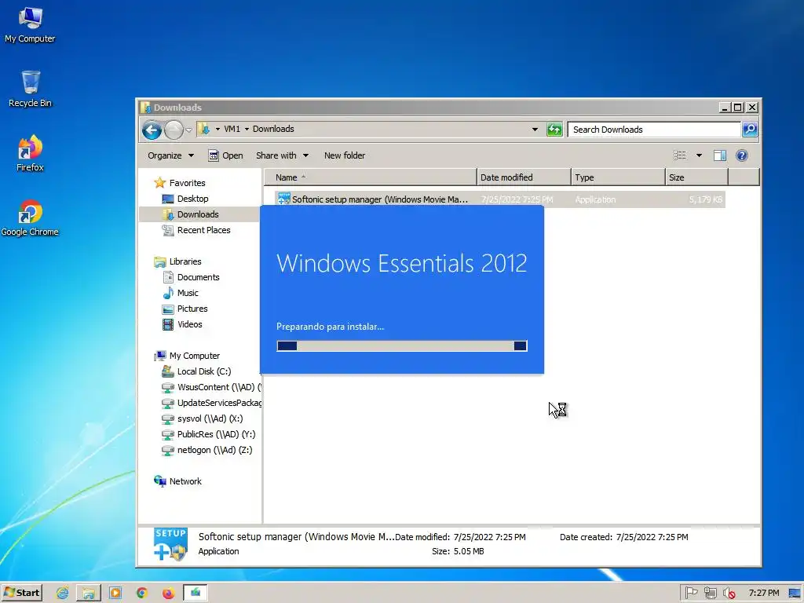804x603 pixels.
Task: Open the UpdateServicesPackages network drive
Action: (x=210, y=403)
